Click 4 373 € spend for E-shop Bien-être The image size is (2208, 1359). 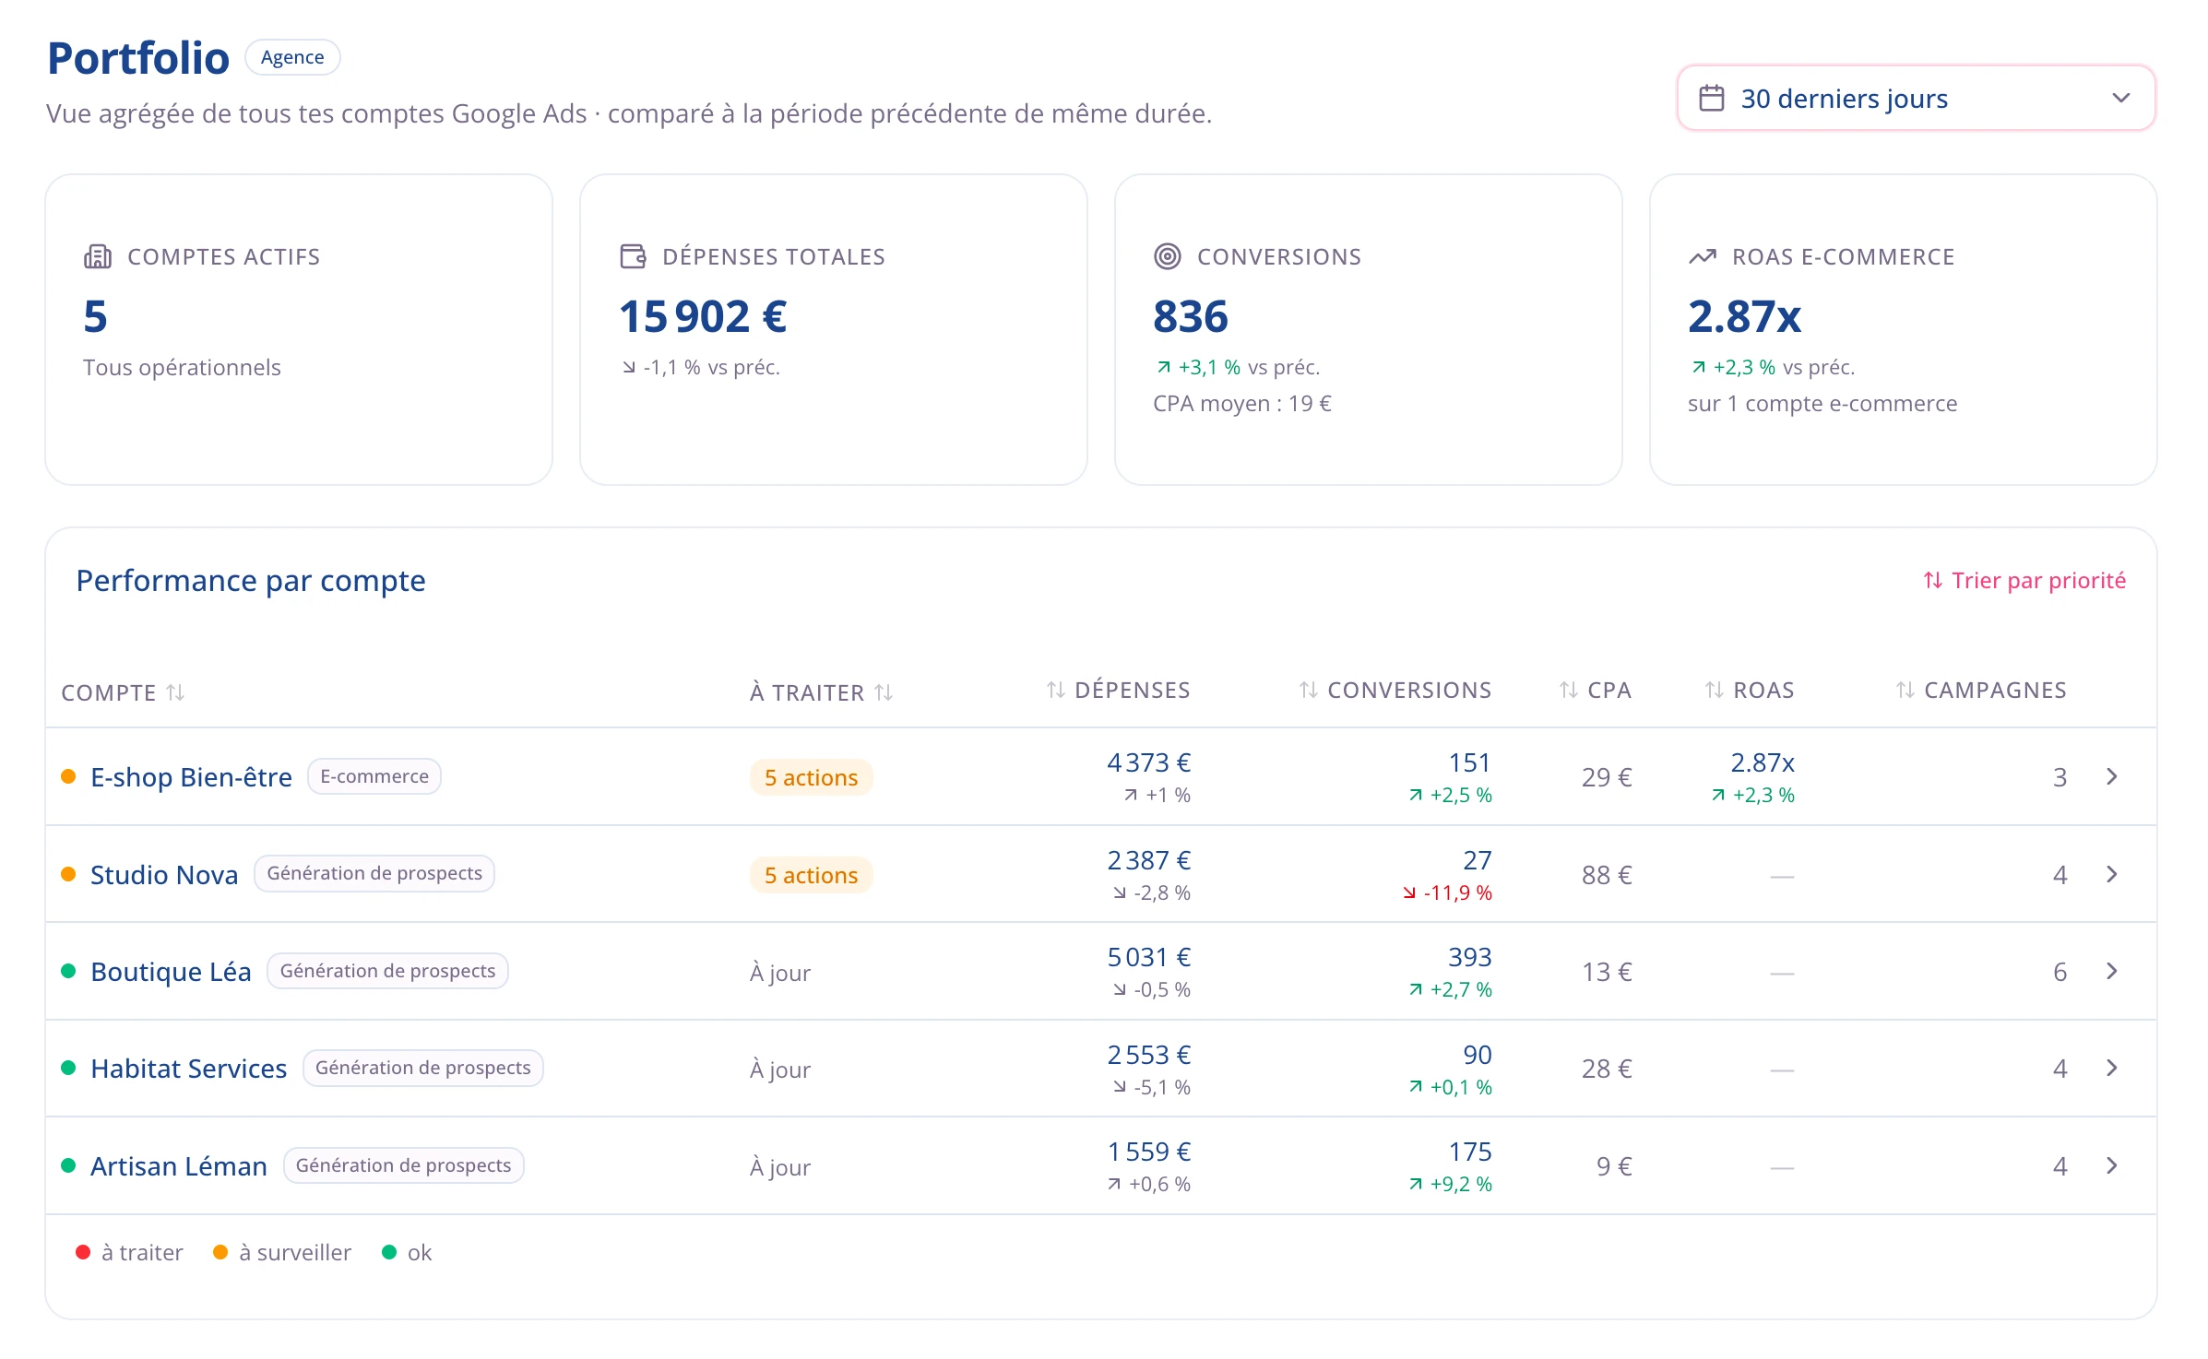point(1149,762)
